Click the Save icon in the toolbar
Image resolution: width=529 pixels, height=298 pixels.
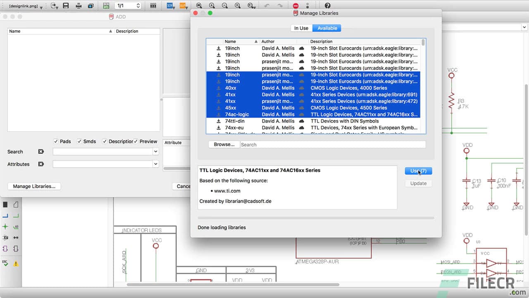66,6
